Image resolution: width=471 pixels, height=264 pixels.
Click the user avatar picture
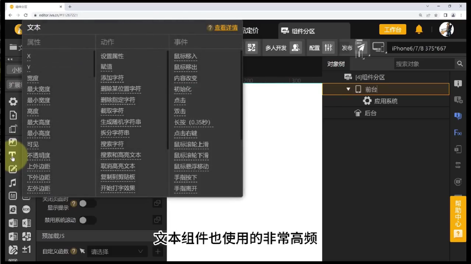tap(446, 29)
